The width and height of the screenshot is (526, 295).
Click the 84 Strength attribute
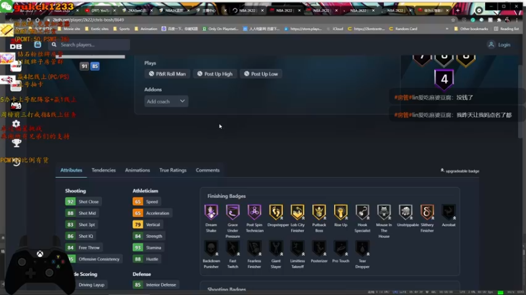pos(149,236)
